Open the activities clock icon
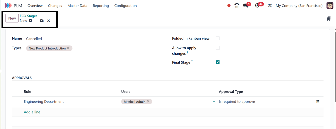The image size is (336, 129). point(257,5)
